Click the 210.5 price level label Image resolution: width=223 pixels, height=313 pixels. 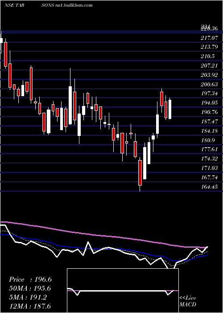(x=207, y=56)
